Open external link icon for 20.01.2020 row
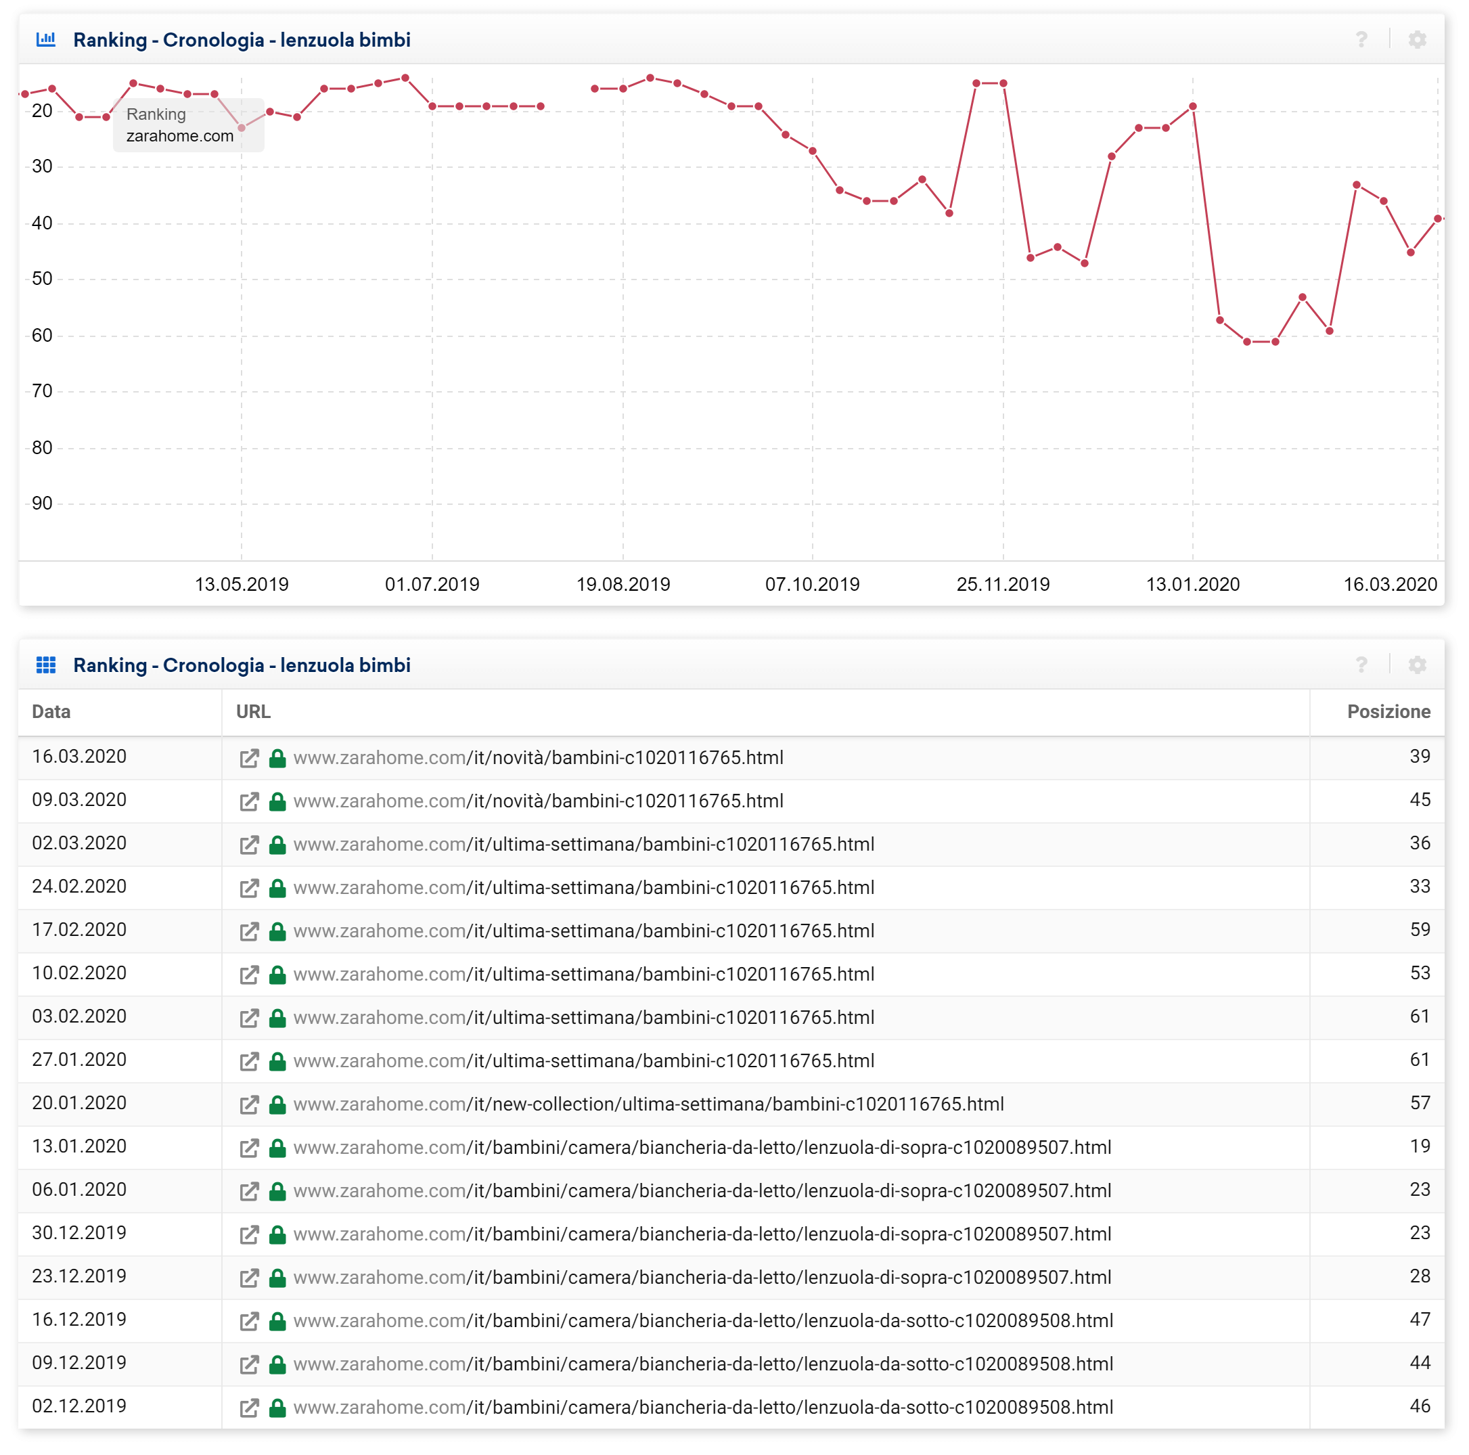This screenshot has height=1455, width=1469. pyautogui.click(x=250, y=1104)
